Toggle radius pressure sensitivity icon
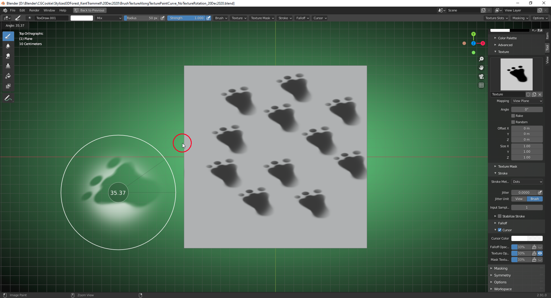Screen dimensions: 551x298 point(162,18)
